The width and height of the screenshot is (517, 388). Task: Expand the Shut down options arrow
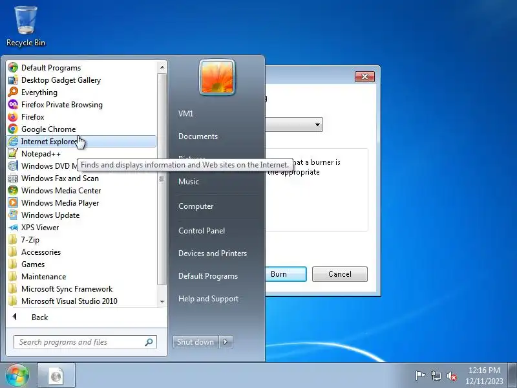click(x=226, y=342)
